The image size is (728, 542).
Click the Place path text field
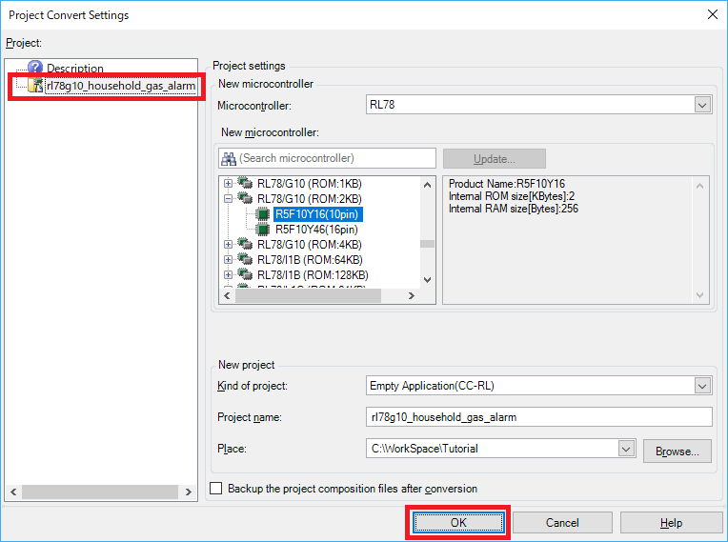(492, 449)
